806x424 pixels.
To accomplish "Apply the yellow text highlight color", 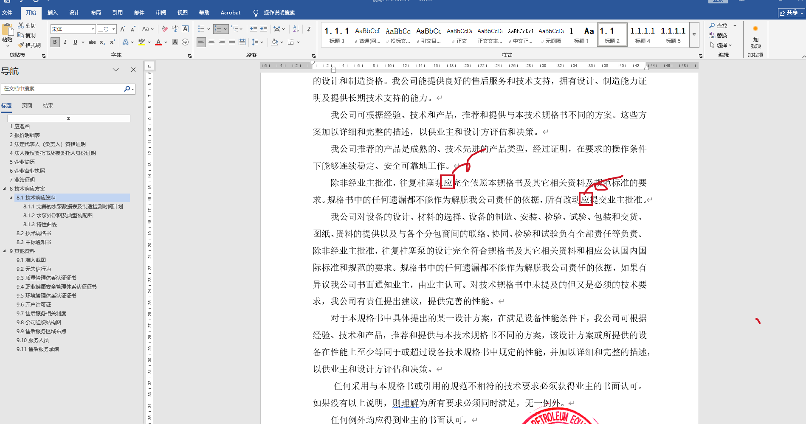I will pyautogui.click(x=142, y=42).
